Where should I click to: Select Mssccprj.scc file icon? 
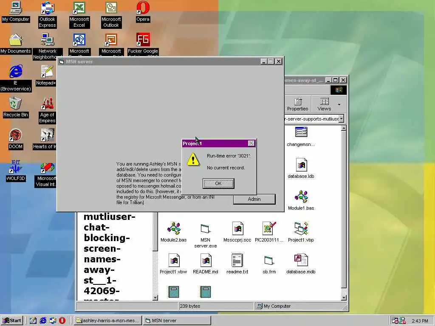click(x=237, y=232)
